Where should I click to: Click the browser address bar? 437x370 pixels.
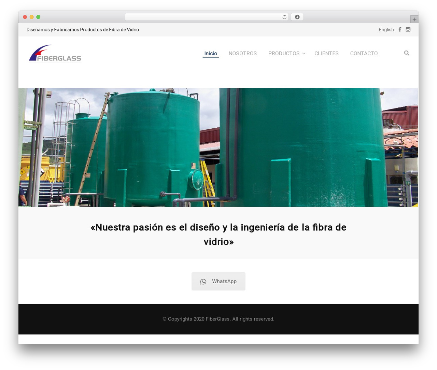tap(207, 17)
